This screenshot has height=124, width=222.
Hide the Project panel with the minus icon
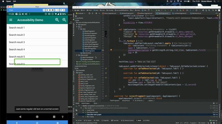99,13
